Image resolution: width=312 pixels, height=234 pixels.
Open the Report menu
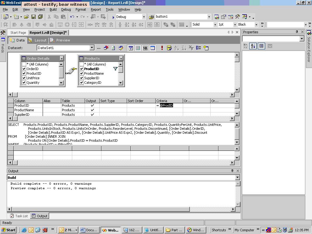96,9
